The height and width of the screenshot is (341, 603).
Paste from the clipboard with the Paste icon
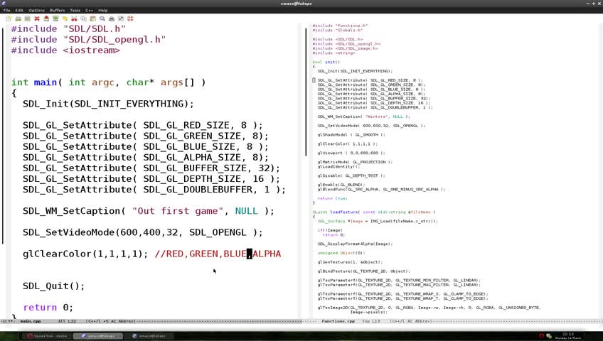point(92,18)
